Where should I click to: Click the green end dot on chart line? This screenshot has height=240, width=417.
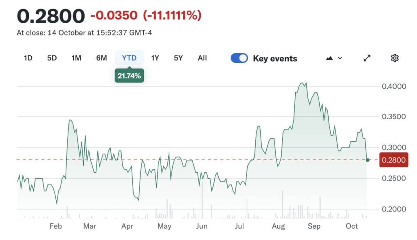tap(368, 160)
